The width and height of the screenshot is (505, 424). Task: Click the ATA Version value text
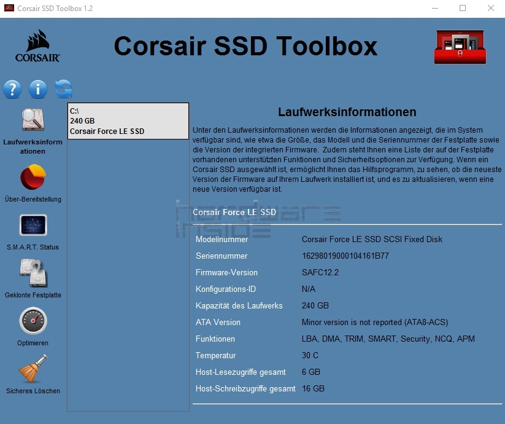click(x=375, y=322)
